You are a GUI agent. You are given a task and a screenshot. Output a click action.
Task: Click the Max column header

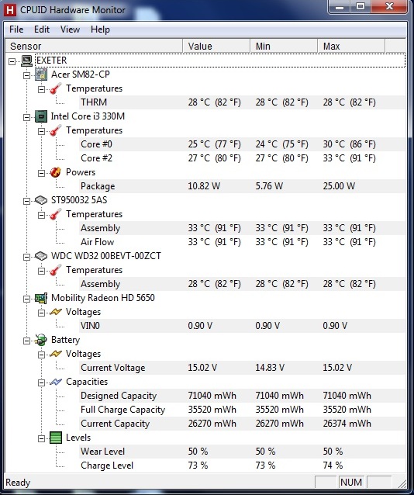(x=351, y=46)
